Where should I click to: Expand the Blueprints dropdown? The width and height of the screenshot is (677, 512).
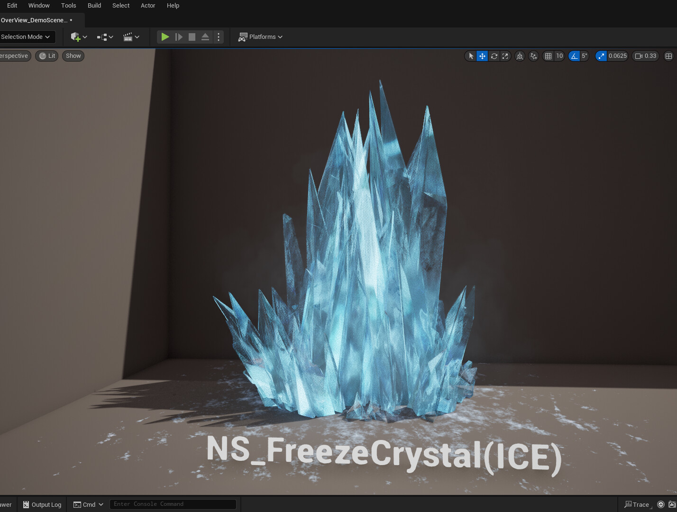(105, 37)
